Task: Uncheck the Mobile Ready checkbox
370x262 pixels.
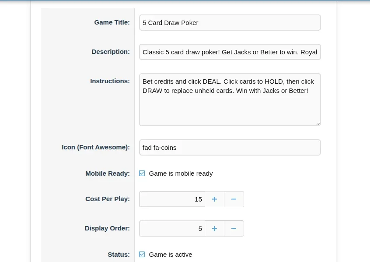Action: pos(142,173)
